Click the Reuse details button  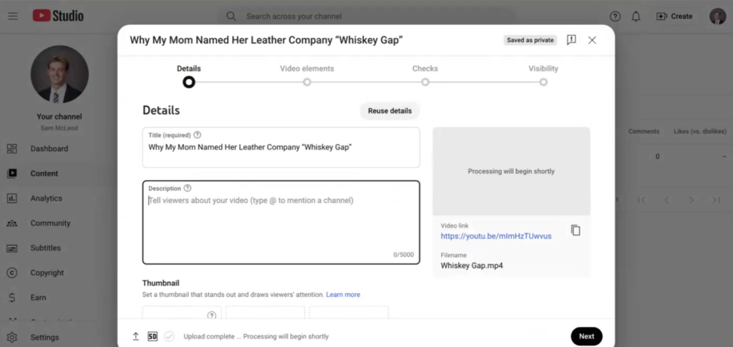(x=390, y=111)
